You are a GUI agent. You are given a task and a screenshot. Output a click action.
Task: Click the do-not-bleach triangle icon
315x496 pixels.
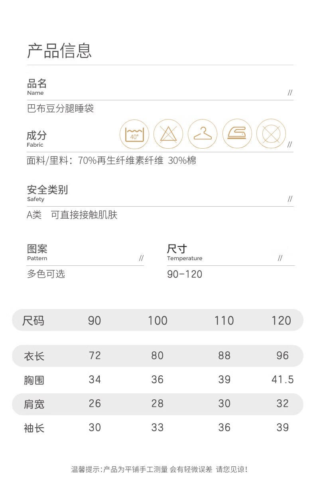[x=168, y=134]
